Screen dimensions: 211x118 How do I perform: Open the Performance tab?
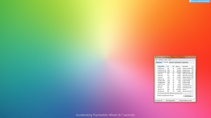tap(178, 63)
